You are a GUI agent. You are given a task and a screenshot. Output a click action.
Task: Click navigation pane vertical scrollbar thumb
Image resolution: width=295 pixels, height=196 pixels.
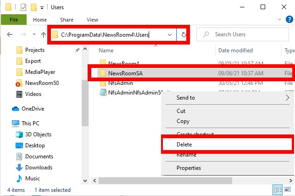(85, 103)
